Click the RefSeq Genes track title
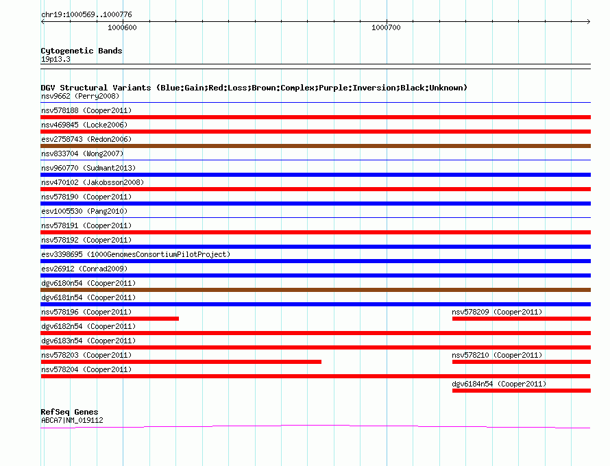Viewport: 610px width, 466px height. [69, 412]
